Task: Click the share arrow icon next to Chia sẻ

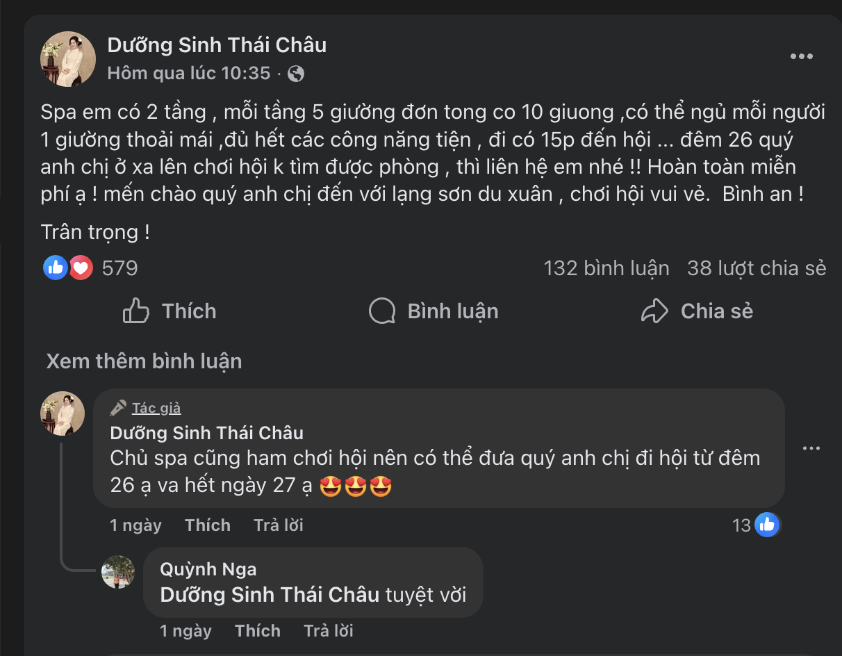Action: (654, 311)
